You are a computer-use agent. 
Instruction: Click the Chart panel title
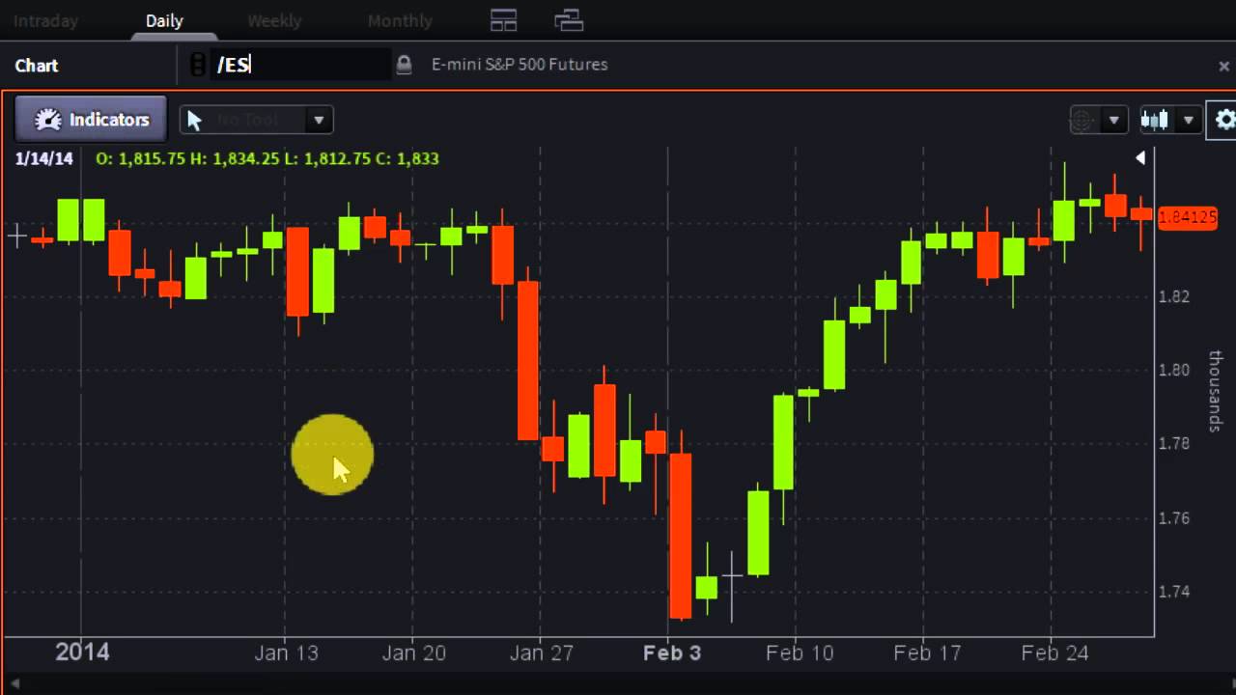coord(37,66)
